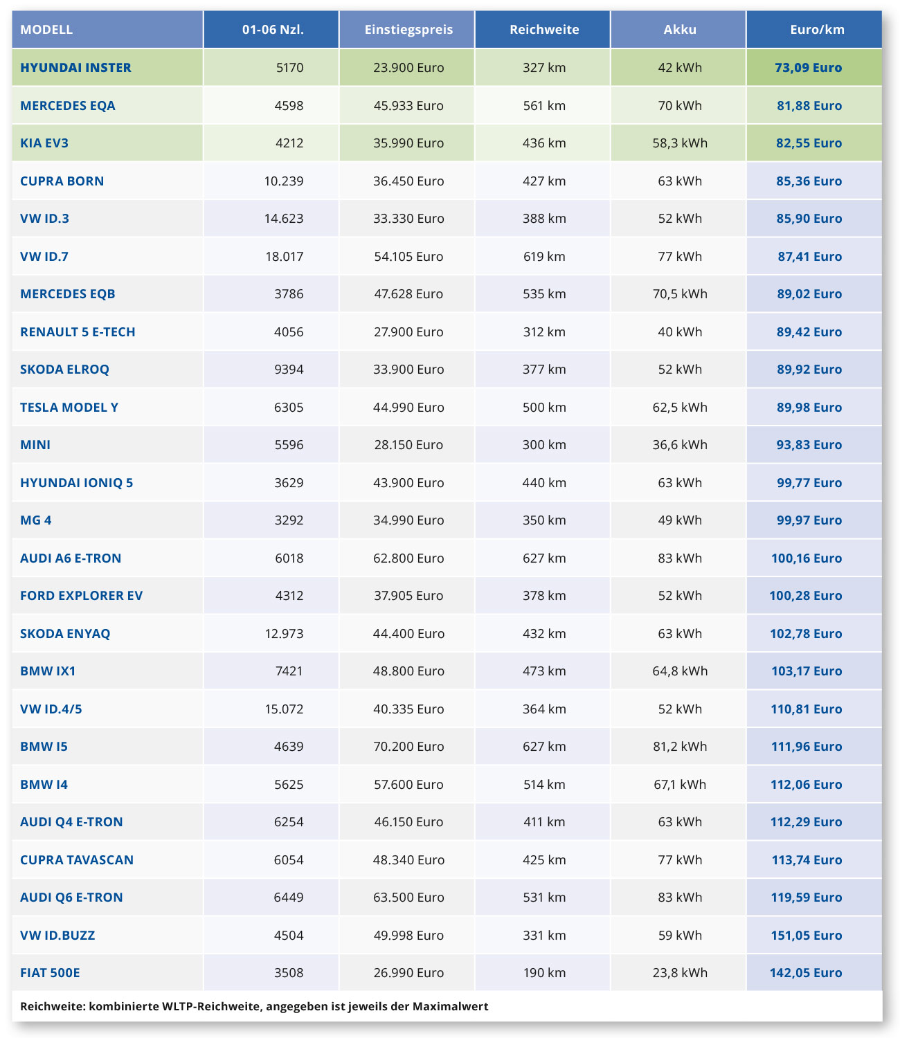The height and width of the screenshot is (1038, 900).
Task: Click the Euro/km column header
Action: click(x=817, y=30)
